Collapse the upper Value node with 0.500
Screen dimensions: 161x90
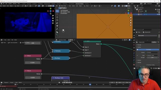(x=26, y=56)
